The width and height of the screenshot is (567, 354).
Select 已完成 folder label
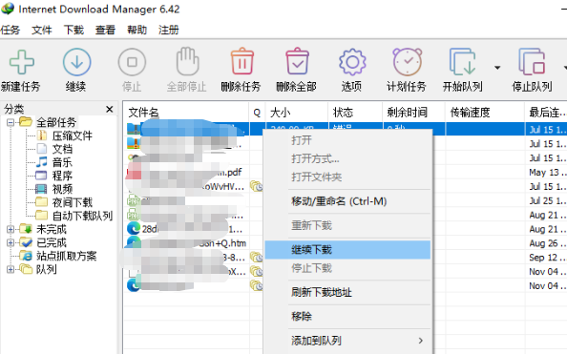[x=52, y=242]
